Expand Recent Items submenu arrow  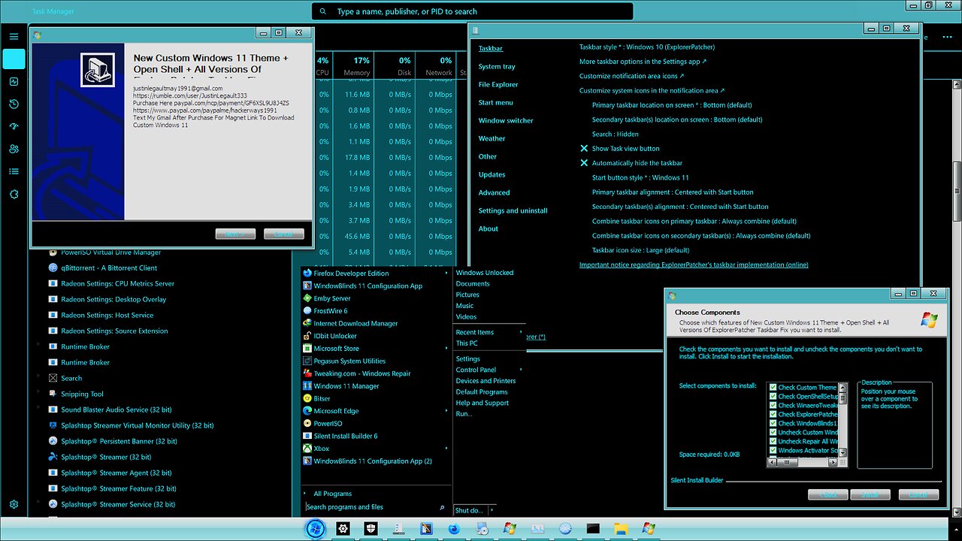click(x=520, y=332)
